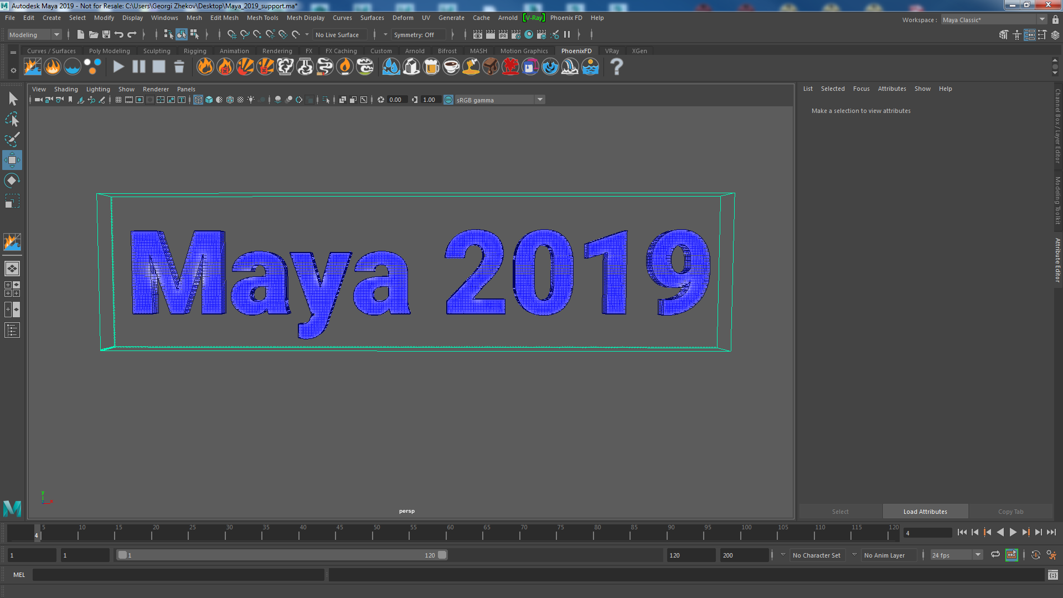Click the Select button in Attribute Editor
The height and width of the screenshot is (598, 1063).
840,512
